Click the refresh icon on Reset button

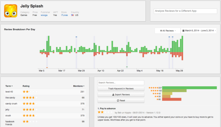click(x=118, y=100)
